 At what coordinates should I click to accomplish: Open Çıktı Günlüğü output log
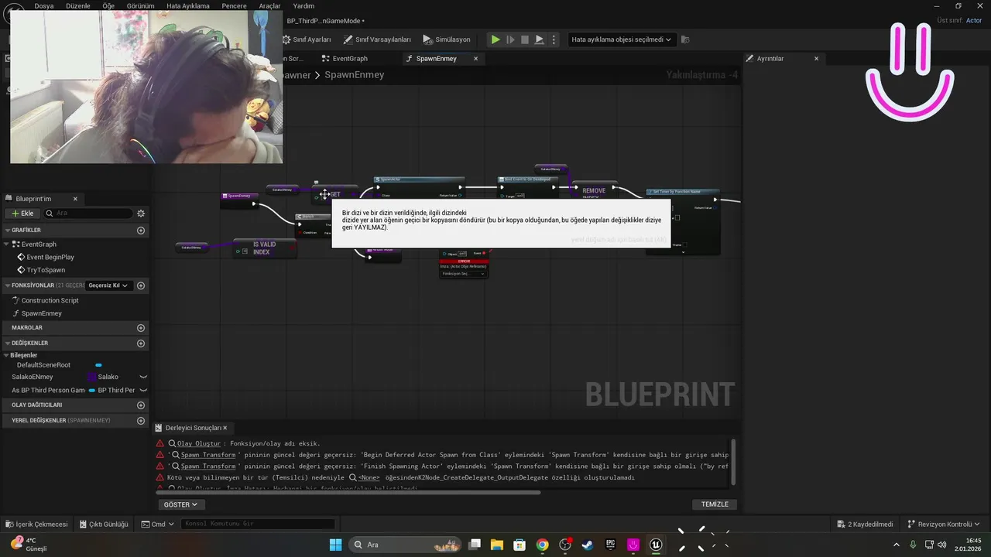click(x=104, y=525)
